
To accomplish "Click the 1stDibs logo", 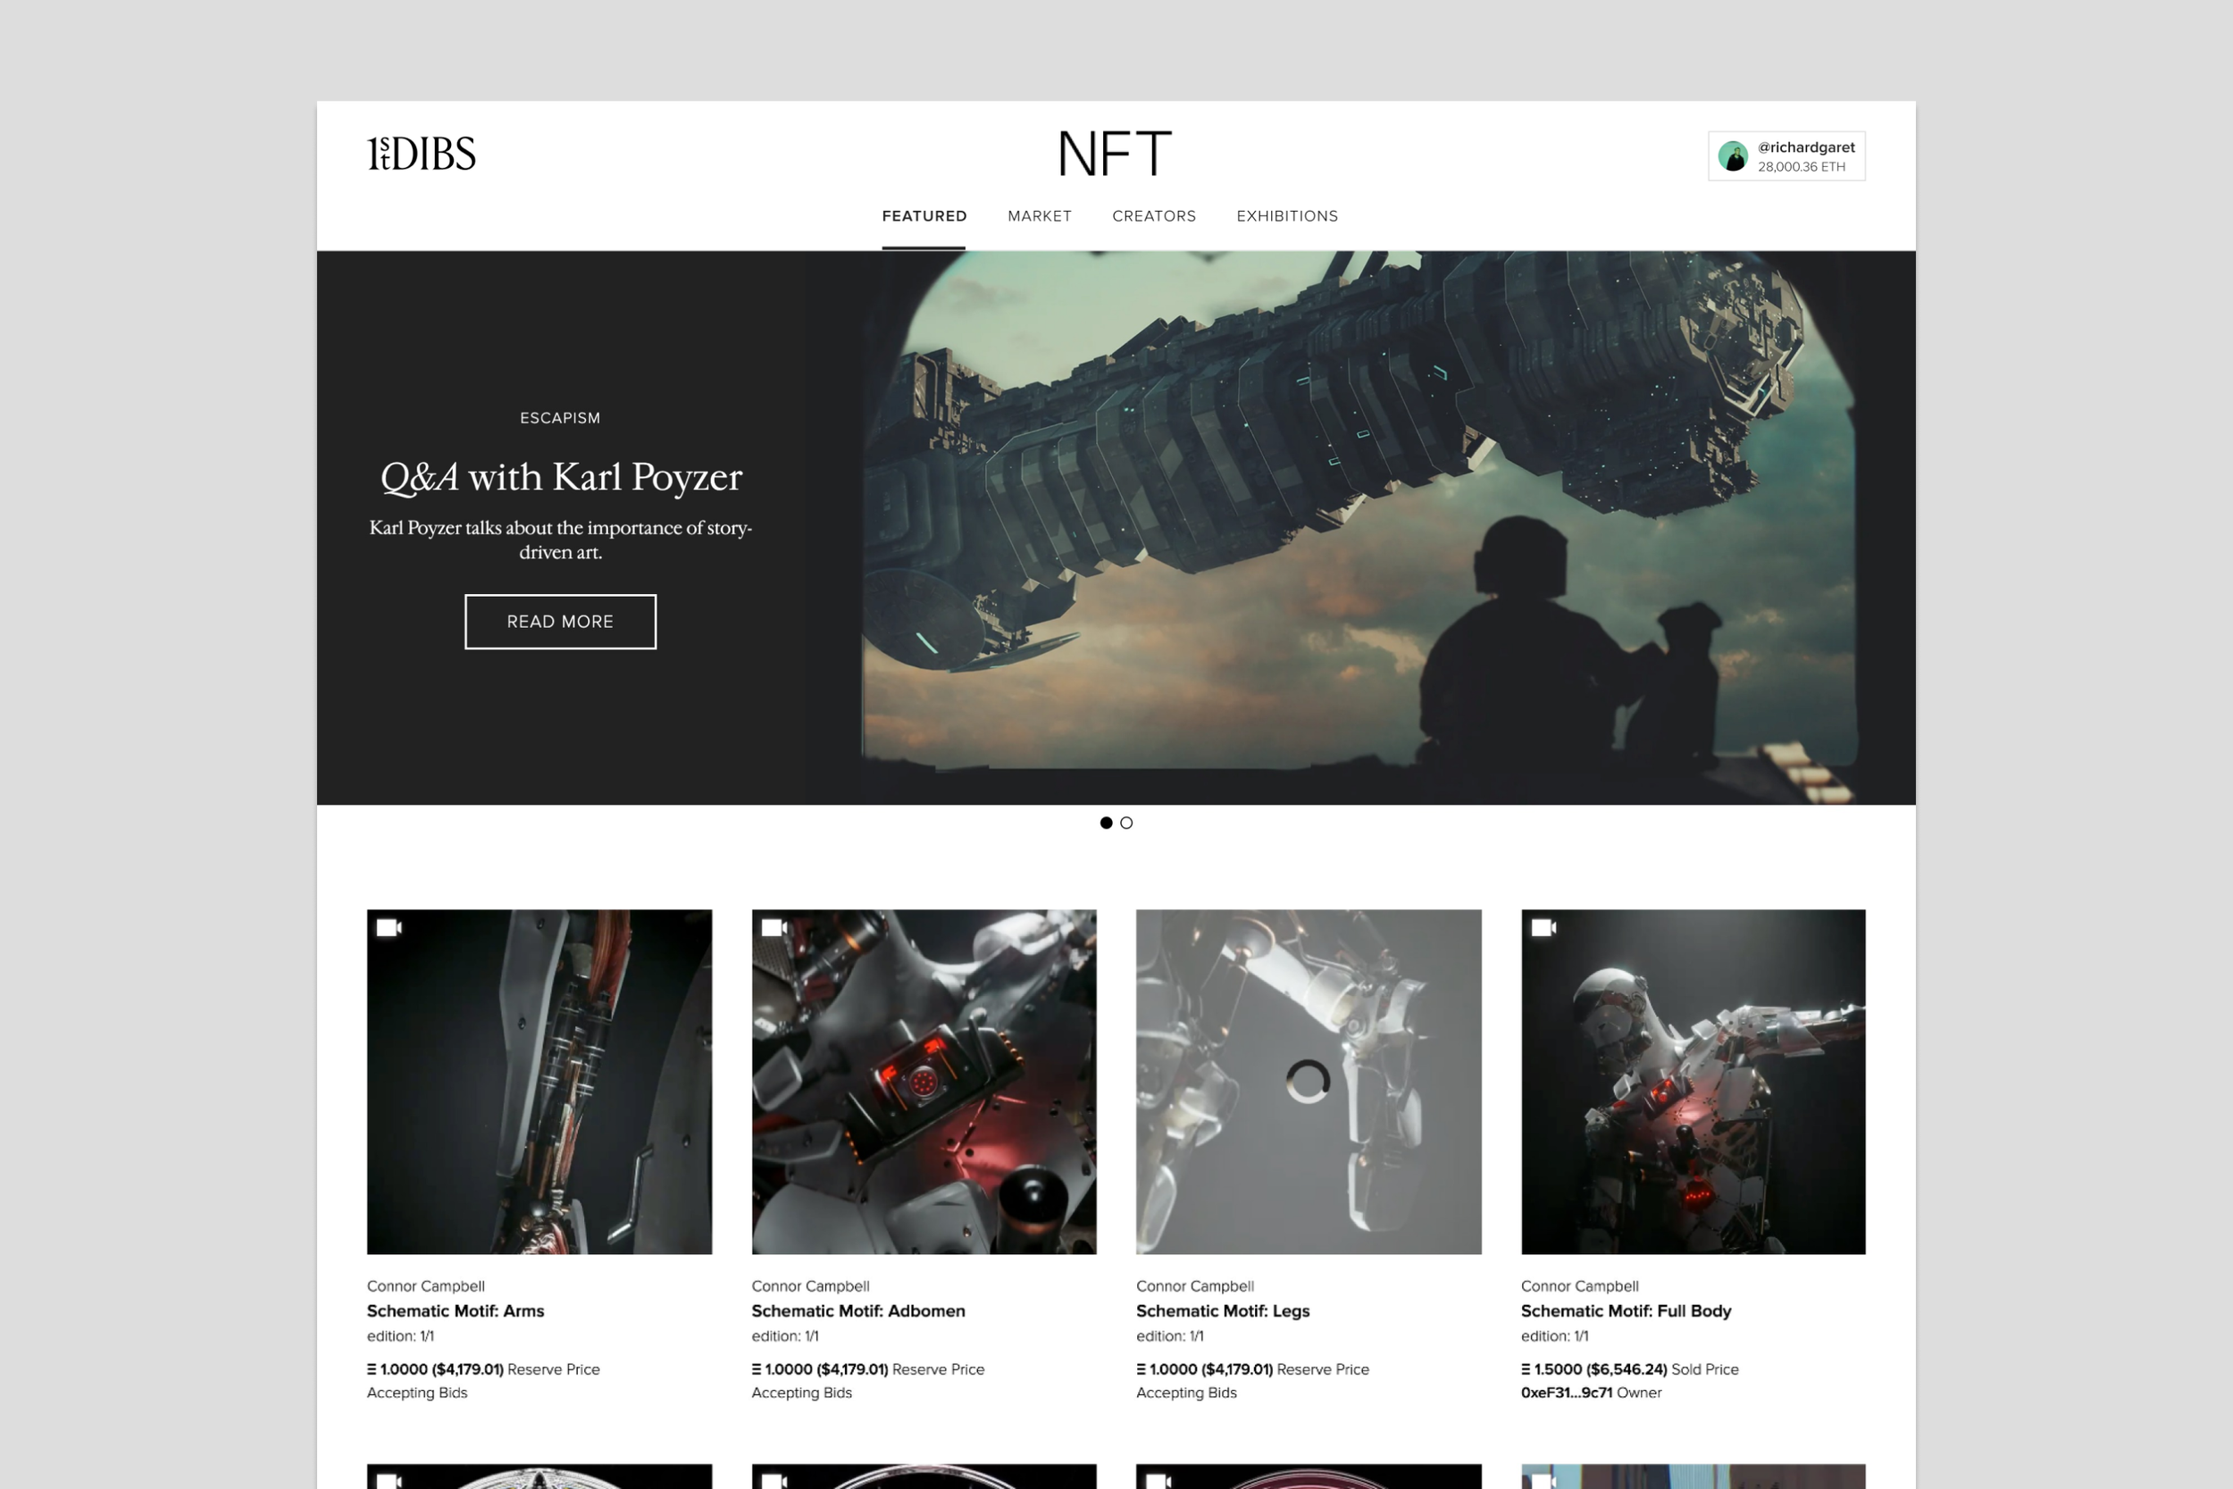I will point(422,153).
